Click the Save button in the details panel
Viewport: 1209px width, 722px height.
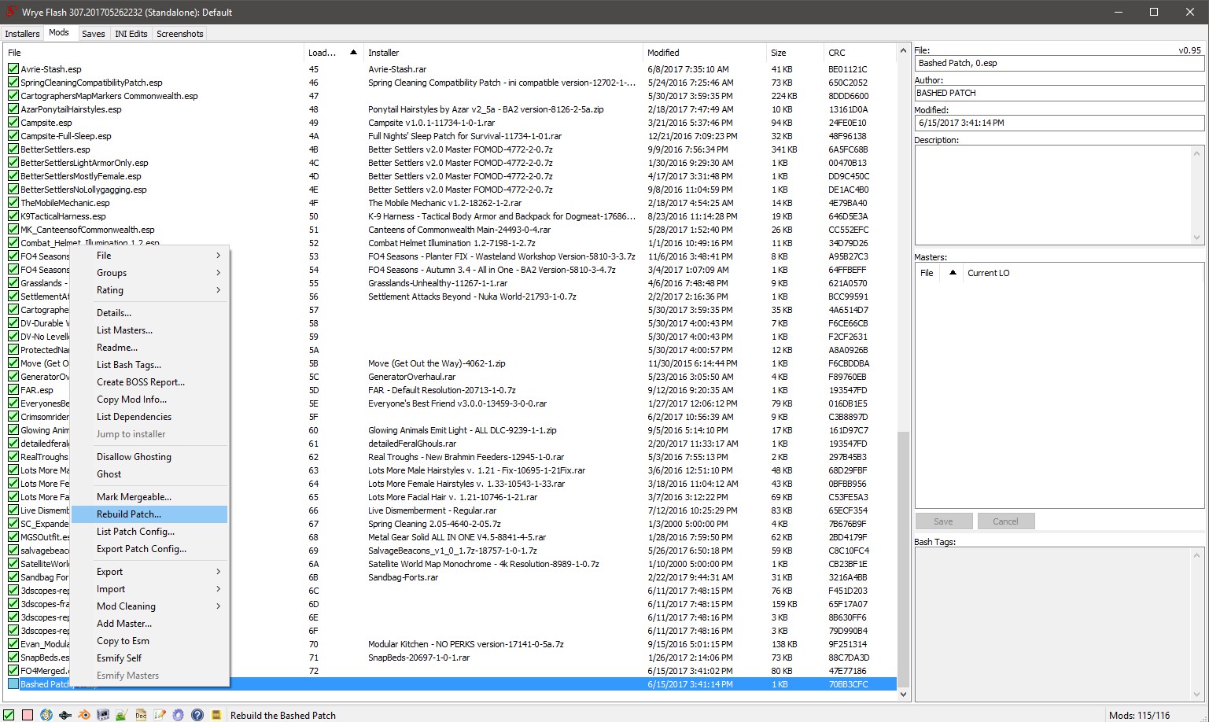943,521
